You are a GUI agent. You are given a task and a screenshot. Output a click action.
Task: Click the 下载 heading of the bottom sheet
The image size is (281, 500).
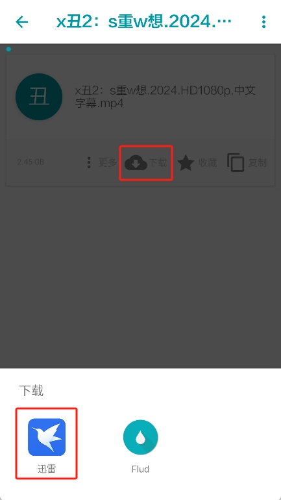(31, 390)
